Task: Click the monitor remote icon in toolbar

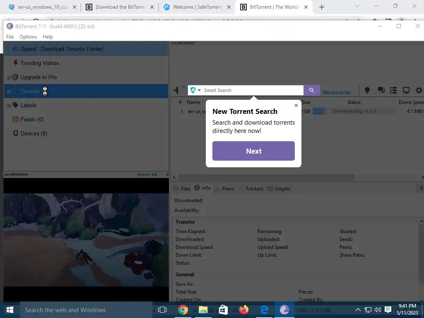Action: point(406,90)
